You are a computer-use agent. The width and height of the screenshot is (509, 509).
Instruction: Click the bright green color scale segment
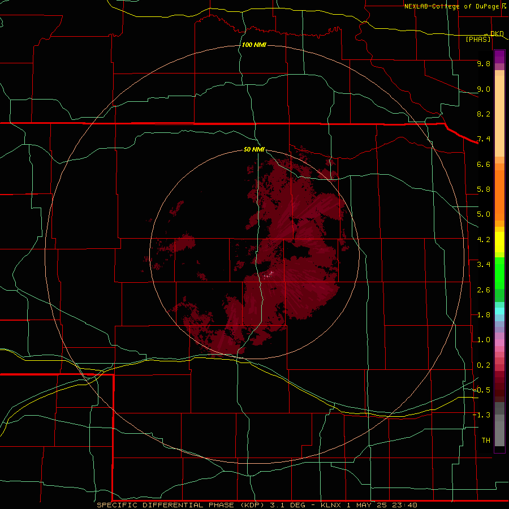(499, 273)
